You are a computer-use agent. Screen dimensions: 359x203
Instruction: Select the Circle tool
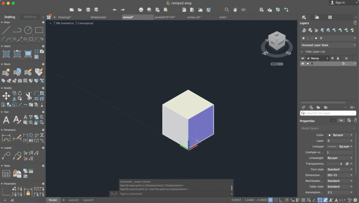[x=28, y=30]
